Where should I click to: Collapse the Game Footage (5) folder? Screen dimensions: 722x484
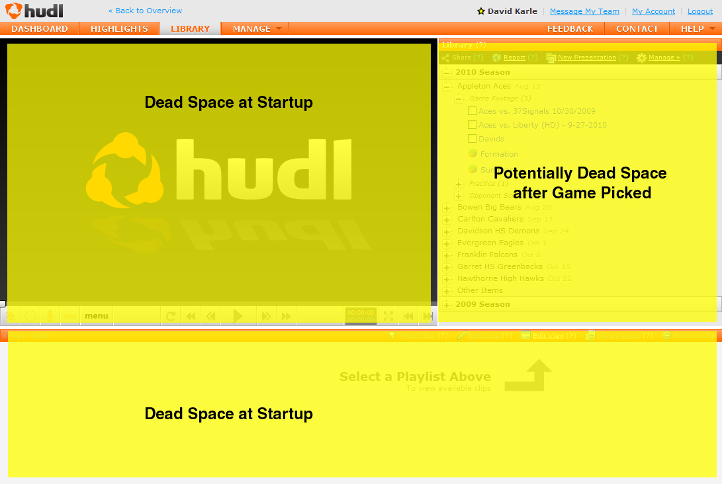(x=459, y=99)
